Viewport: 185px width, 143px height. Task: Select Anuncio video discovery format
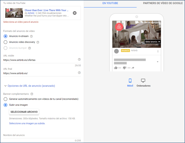coord(5,42)
